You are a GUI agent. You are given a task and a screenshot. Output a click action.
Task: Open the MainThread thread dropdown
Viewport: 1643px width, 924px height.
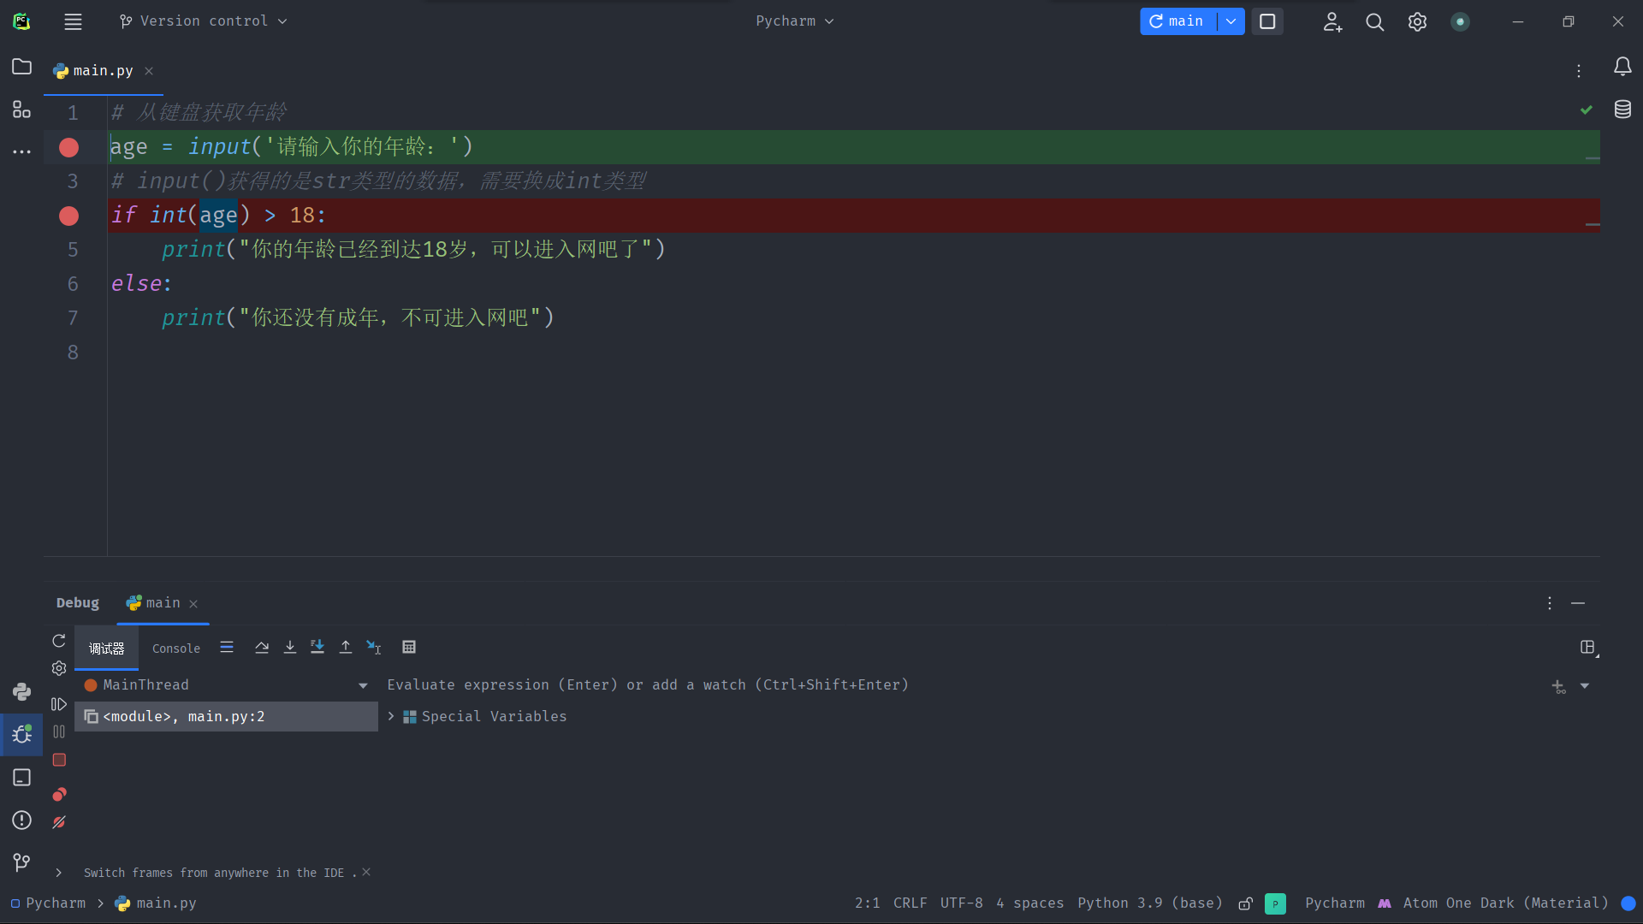363,685
